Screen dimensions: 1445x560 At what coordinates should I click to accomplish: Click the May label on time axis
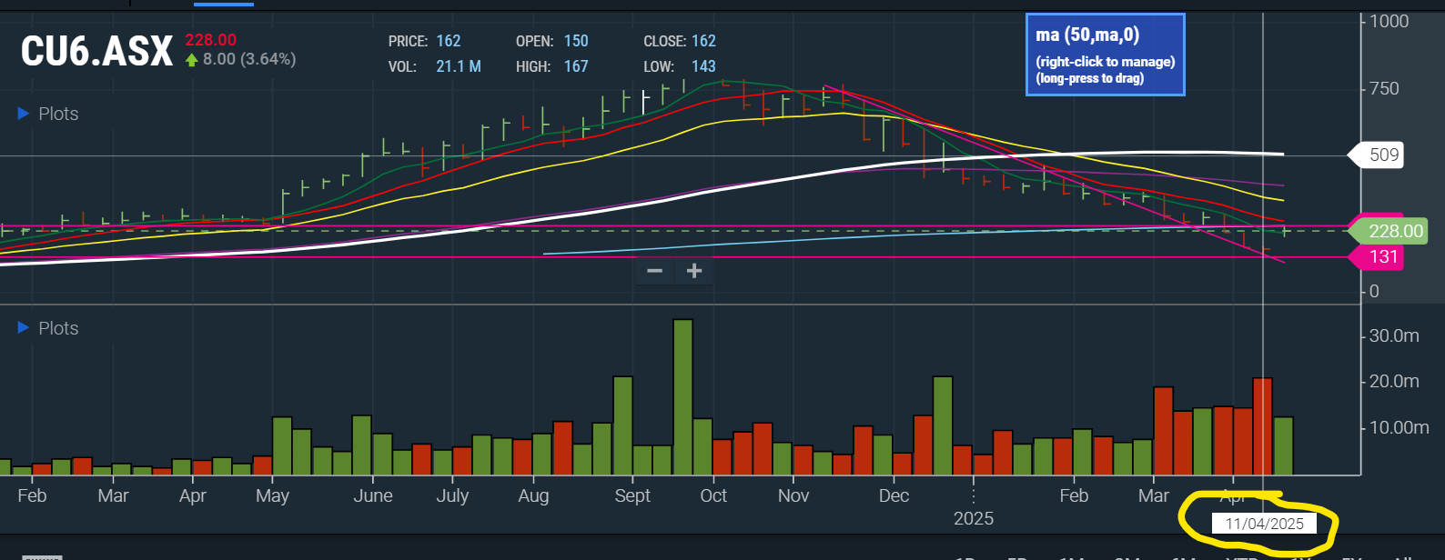pyautogui.click(x=273, y=495)
